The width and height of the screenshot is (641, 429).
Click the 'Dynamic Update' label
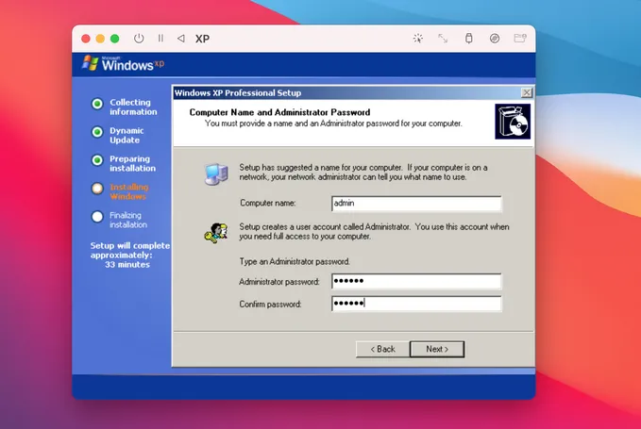pyautogui.click(x=127, y=135)
